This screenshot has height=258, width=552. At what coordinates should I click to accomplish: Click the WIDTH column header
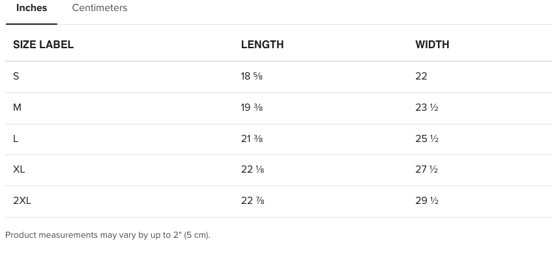click(432, 45)
